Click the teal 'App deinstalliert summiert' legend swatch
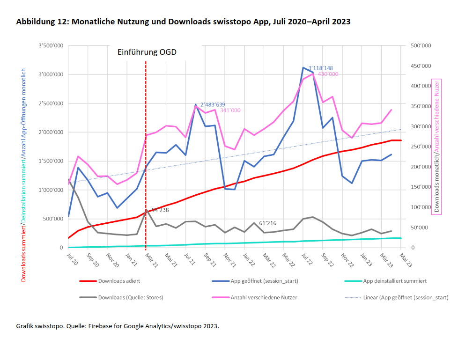The height and width of the screenshot is (338, 473). click(x=353, y=281)
